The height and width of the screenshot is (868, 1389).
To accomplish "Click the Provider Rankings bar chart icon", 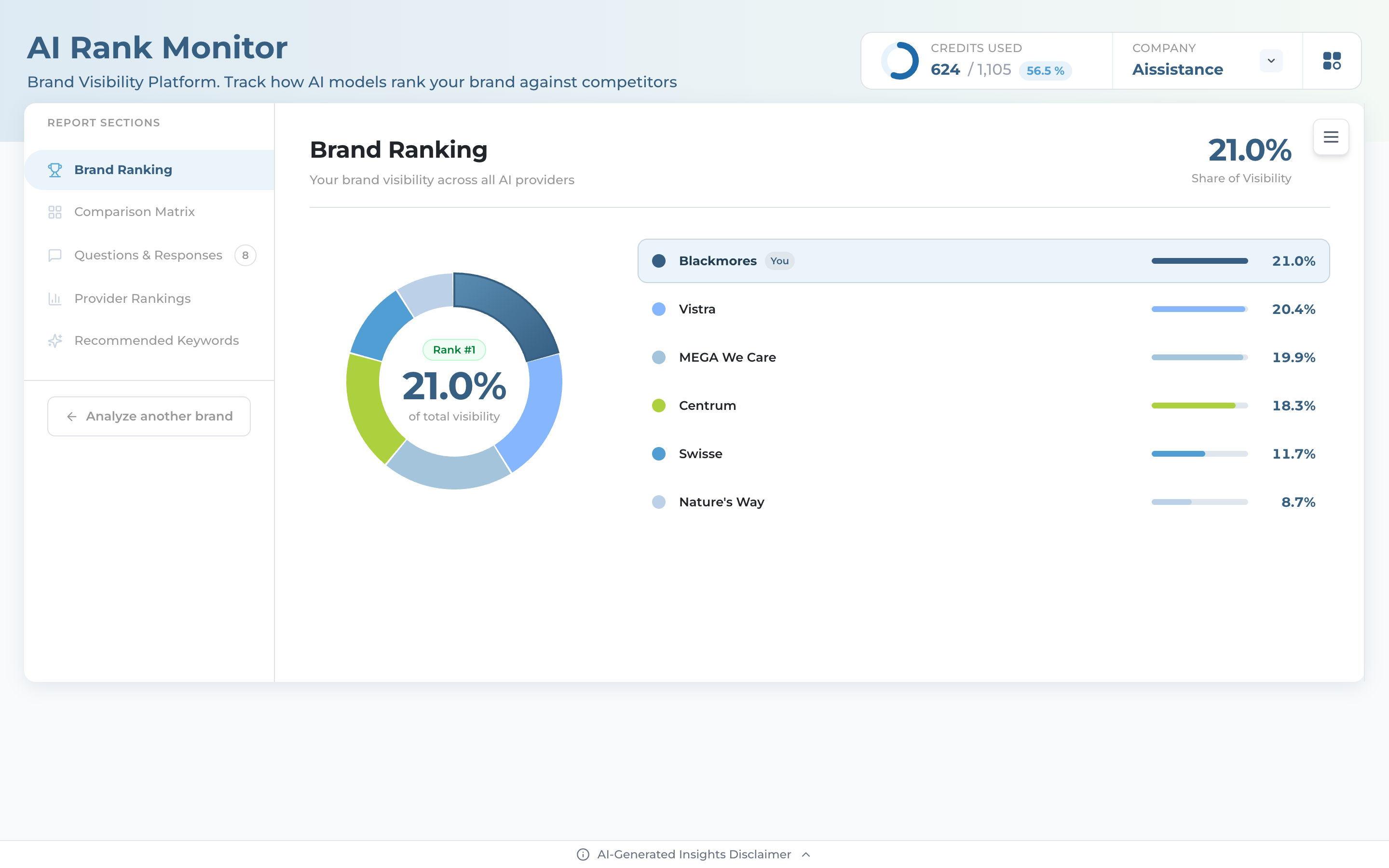I will pos(54,298).
